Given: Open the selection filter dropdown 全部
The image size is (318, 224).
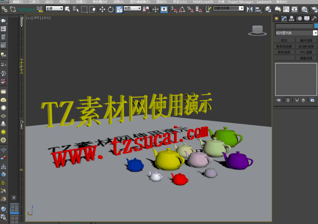Looking at the screenshot, I should point(54,8).
